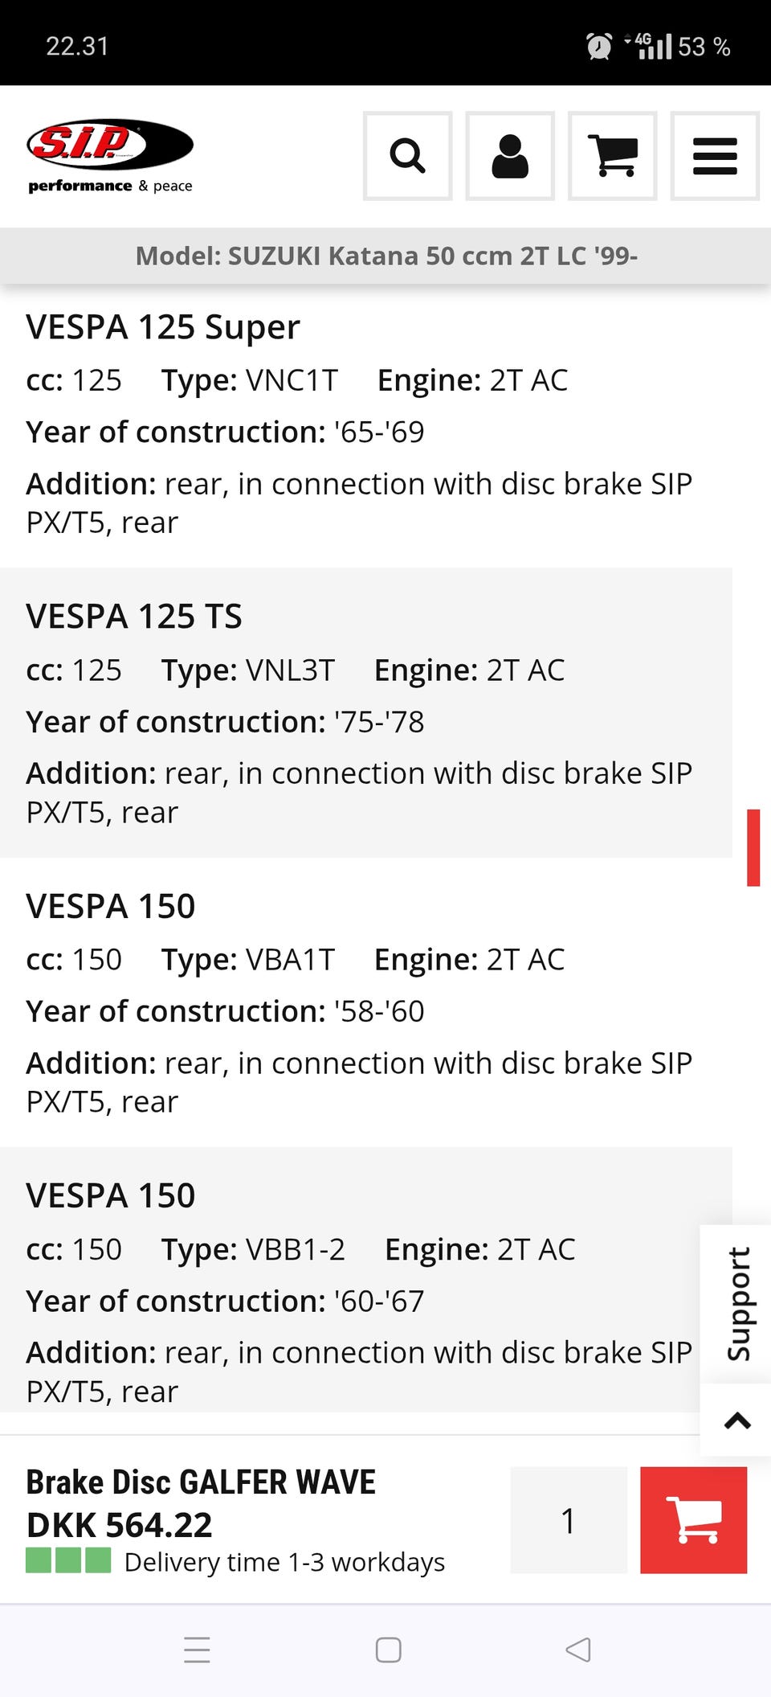The width and height of the screenshot is (771, 1697).
Task: Select VESPA 150 type VBA1T entry
Action: tap(111, 906)
